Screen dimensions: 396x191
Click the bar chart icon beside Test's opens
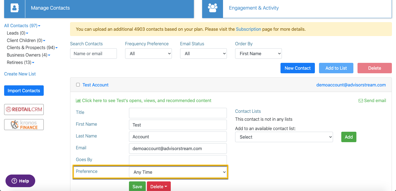(x=78, y=101)
